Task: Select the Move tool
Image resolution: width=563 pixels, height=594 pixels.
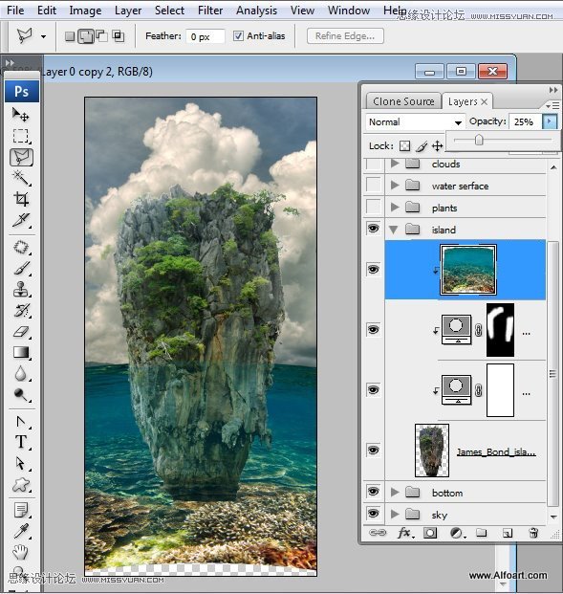Action: coord(20,114)
